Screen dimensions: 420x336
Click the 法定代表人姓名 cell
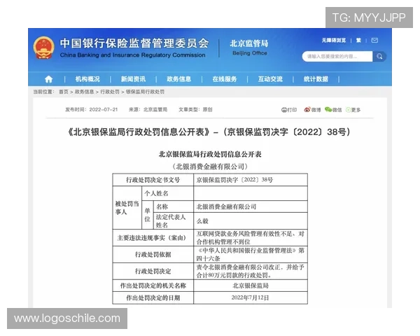pos(174,221)
